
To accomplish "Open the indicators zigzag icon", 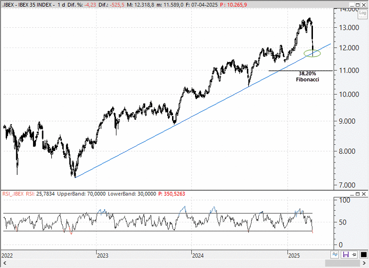I will click(334, 255).
